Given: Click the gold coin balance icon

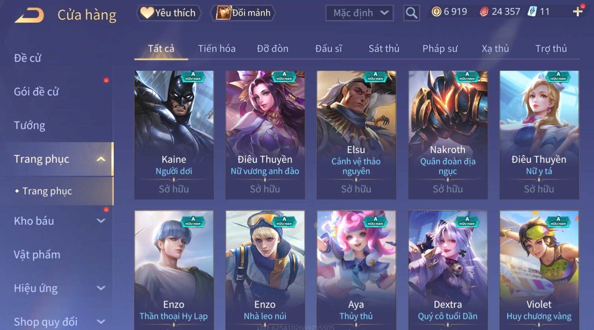Looking at the screenshot, I should 436,12.
